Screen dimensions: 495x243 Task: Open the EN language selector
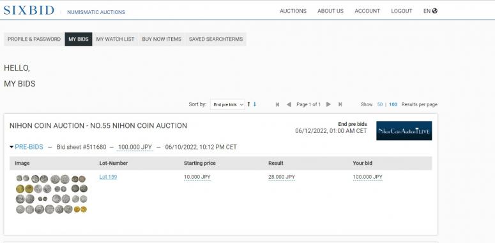point(430,11)
